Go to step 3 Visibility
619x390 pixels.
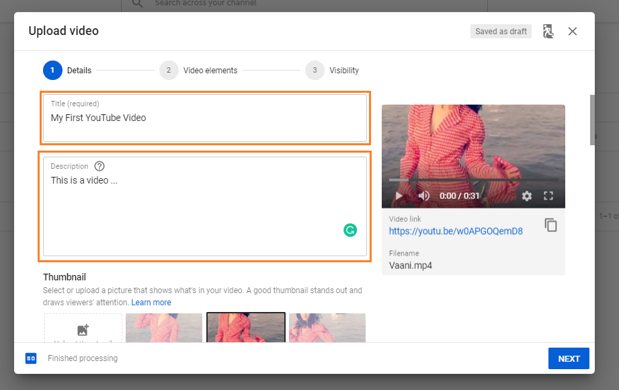[332, 71]
